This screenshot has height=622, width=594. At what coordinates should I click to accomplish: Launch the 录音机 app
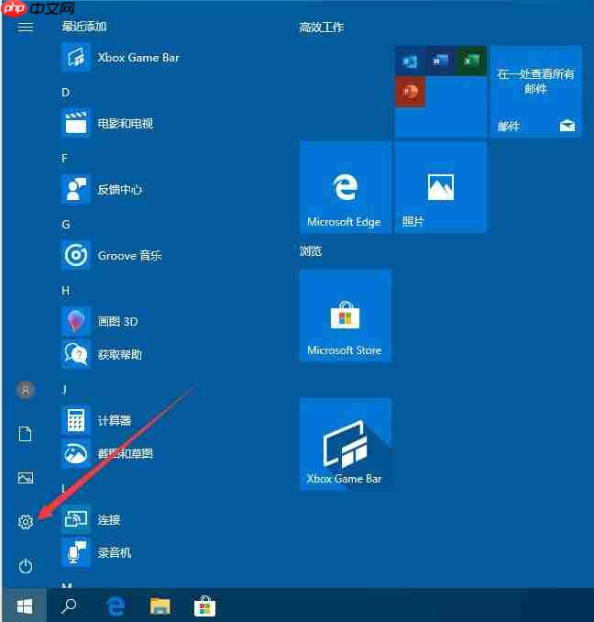(x=96, y=552)
